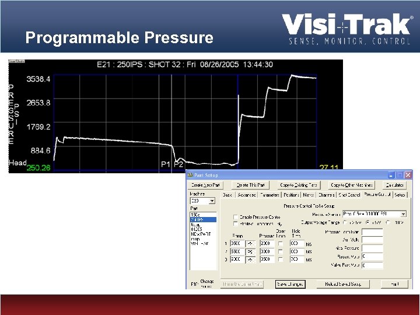
Task: Click the Arm Pressure input field
Action: pyautogui.click(x=372, y=249)
